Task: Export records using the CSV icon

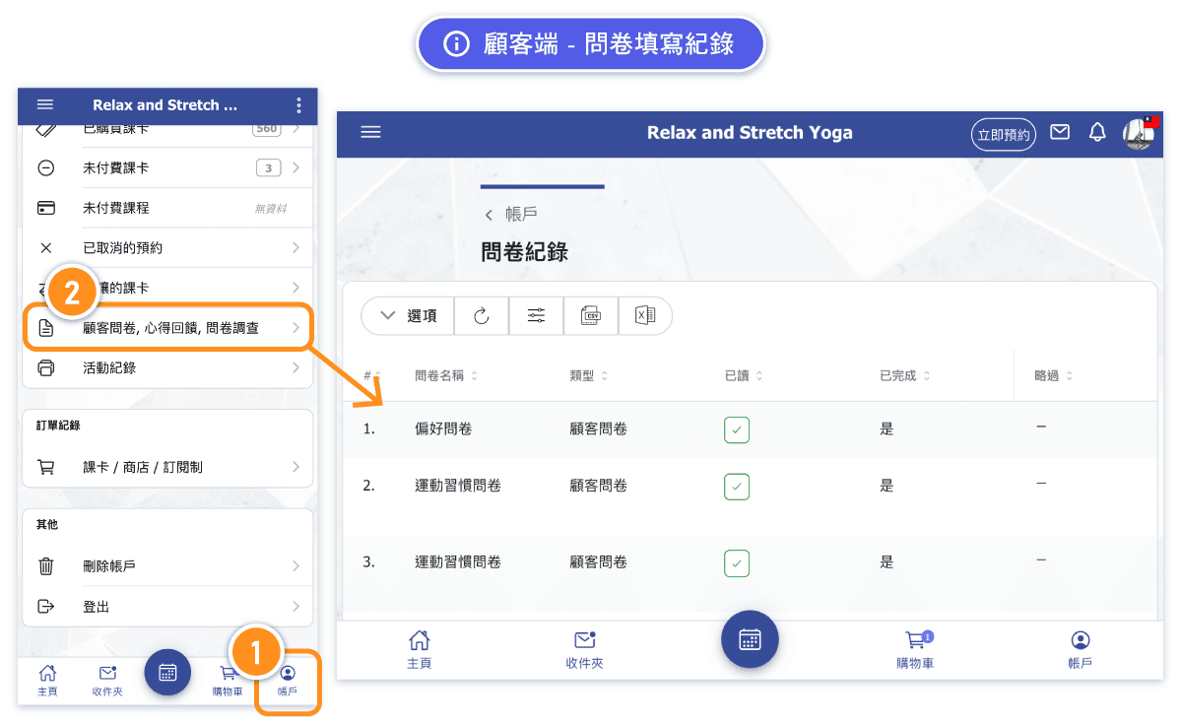Action: point(590,316)
